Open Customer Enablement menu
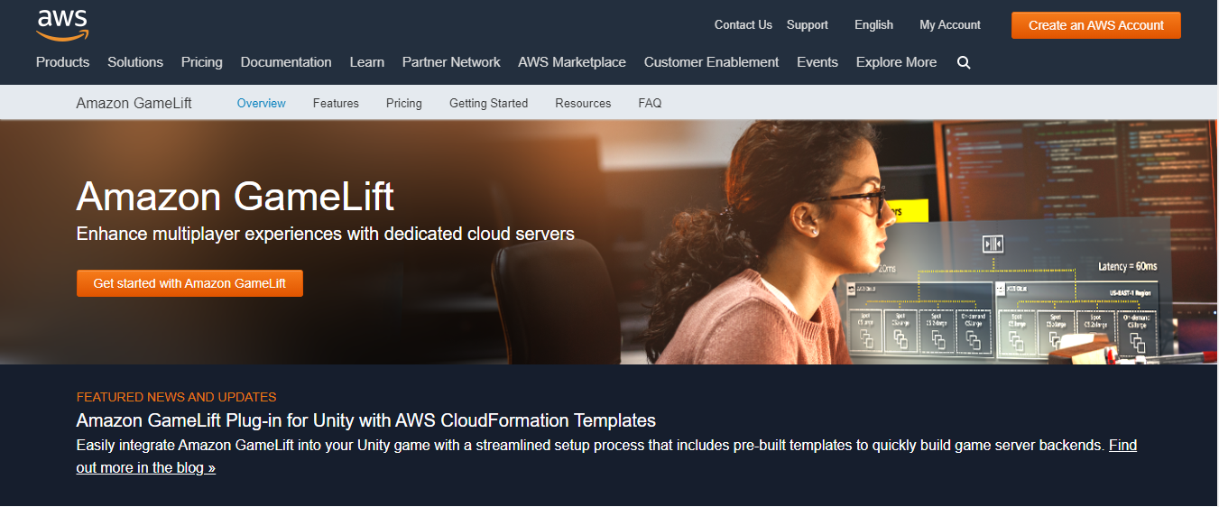 (712, 62)
